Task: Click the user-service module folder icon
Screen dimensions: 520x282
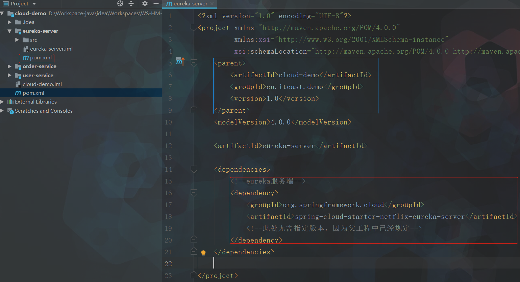Action: click(18, 76)
